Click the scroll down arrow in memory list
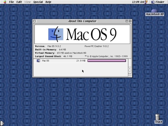The height and width of the screenshot is (126, 168). click(130, 72)
